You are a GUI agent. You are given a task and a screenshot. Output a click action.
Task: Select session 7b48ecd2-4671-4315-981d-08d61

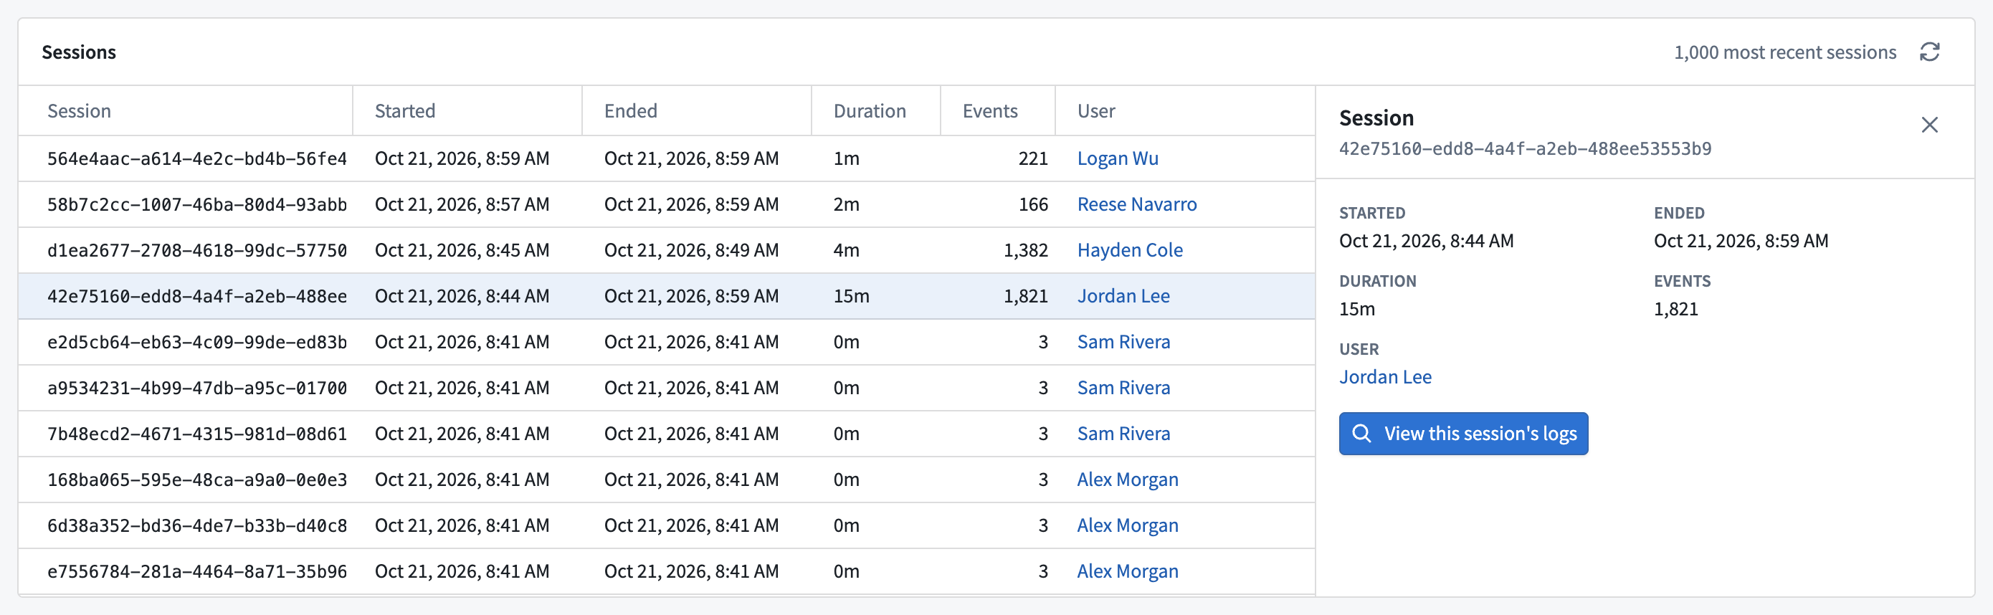(x=196, y=434)
